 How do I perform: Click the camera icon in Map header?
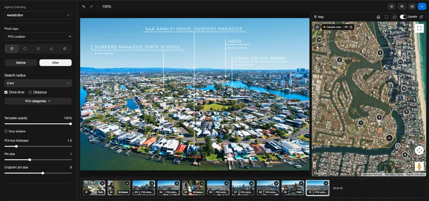(x=394, y=17)
